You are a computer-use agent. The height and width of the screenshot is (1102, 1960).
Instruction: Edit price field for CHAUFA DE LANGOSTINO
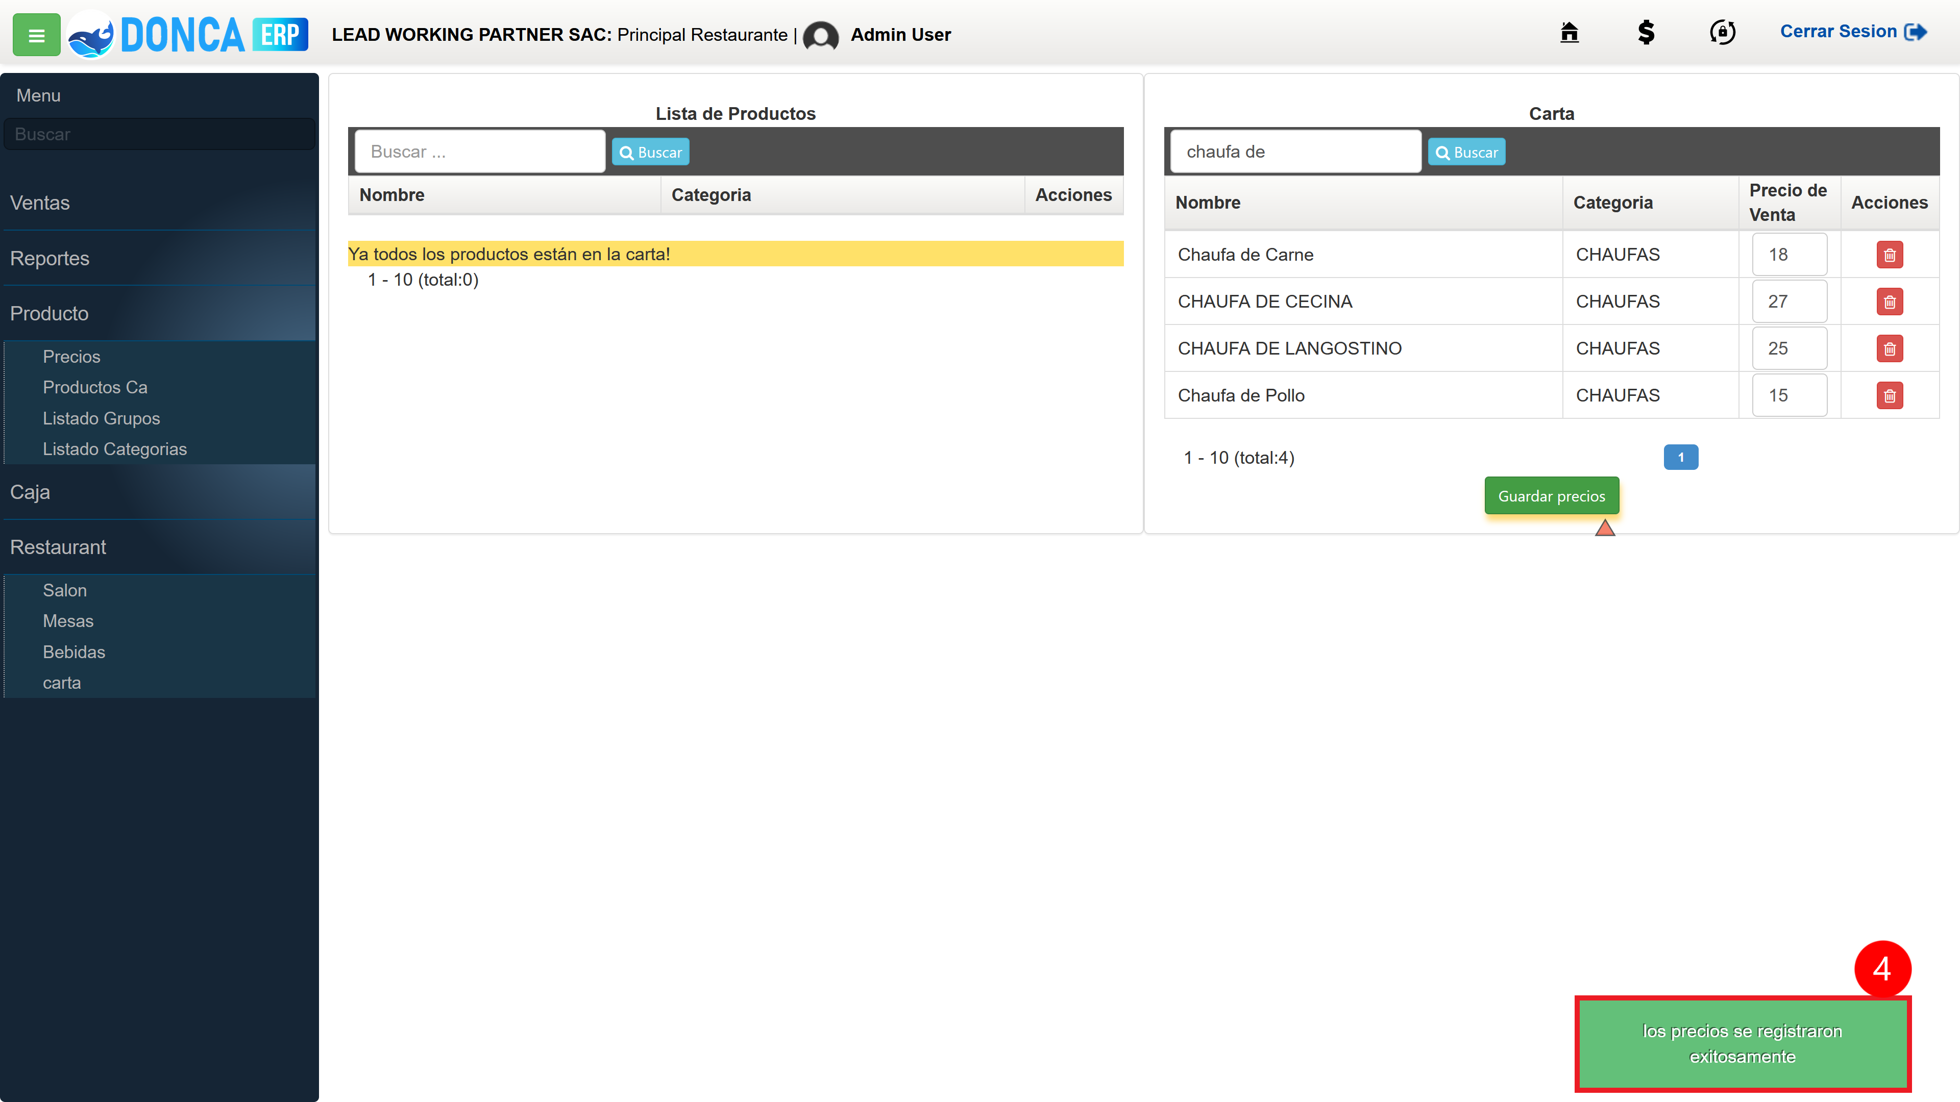click(1790, 349)
